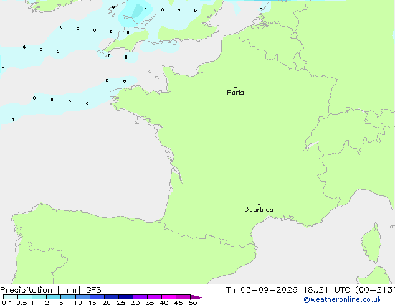Pick the 30–35 mm purple legend swatch
The width and height of the screenshot is (395, 305).
tap(140, 297)
